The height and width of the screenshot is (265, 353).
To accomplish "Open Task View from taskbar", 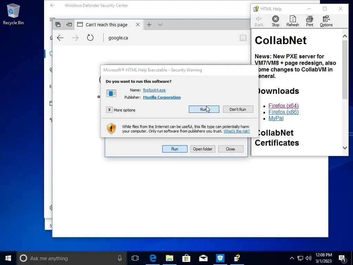I will (x=135, y=258).
